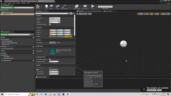Set Mobility to Movable

68,37
